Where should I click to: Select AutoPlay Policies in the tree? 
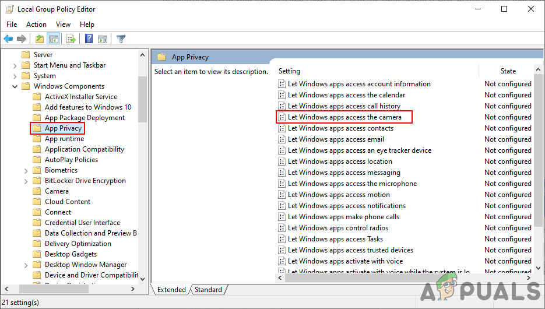click(x=71, y=160)
